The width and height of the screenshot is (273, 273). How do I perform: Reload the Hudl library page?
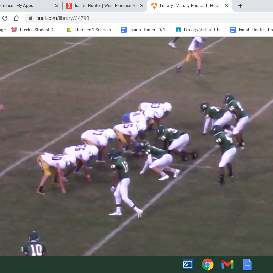5,18
